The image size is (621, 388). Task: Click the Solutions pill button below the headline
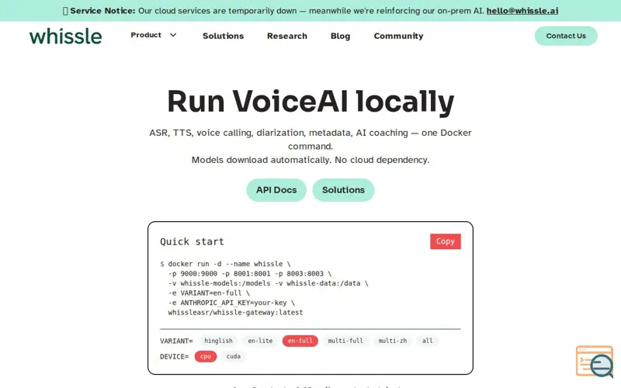(343, 190)
